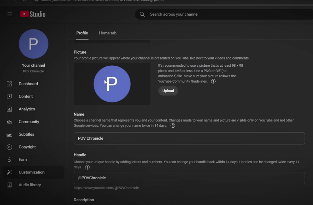Click the POV Chronicle sidebar channel name

click(x=33, y=71)
